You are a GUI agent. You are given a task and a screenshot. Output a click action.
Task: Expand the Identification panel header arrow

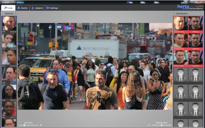coord(174,14)
